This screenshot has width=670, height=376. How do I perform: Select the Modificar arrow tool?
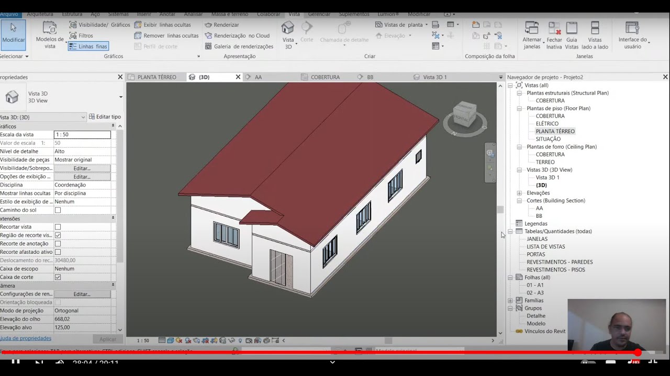point(13,34)
